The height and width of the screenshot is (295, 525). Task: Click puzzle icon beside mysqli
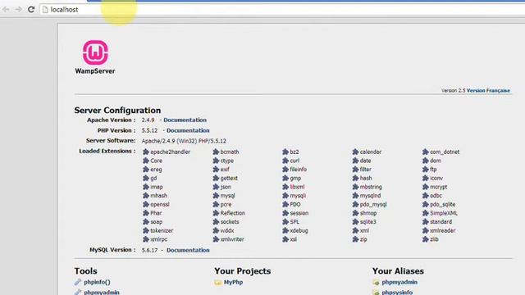tap(285, 196)
